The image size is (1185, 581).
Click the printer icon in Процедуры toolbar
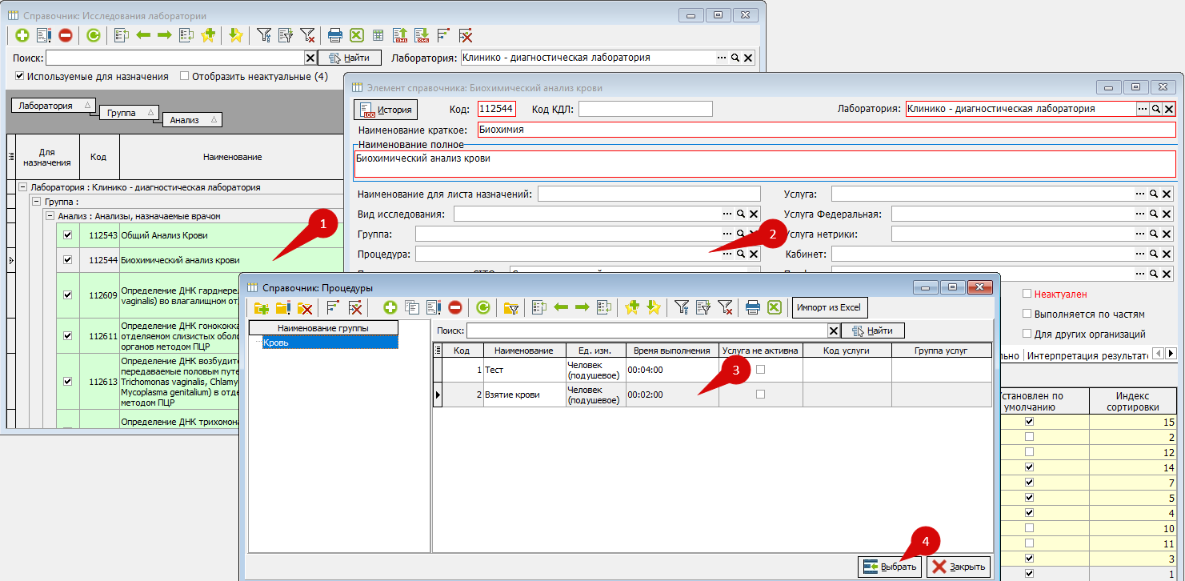[x=752, y=307]
